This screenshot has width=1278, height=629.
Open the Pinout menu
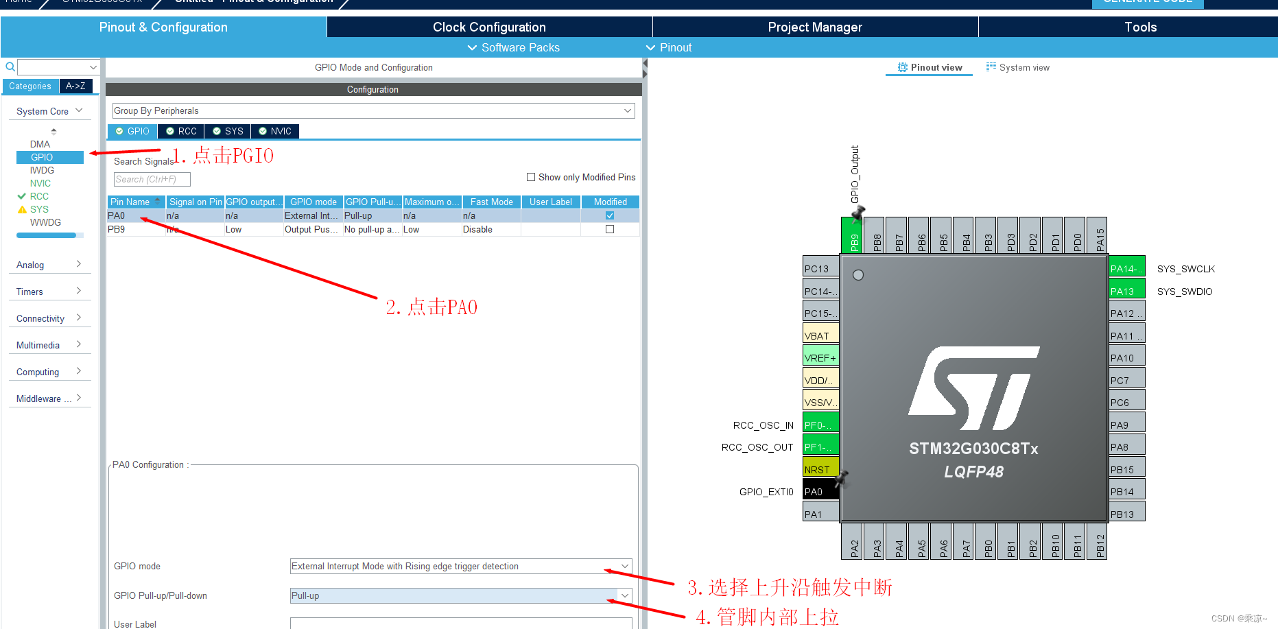coord(669,47)
